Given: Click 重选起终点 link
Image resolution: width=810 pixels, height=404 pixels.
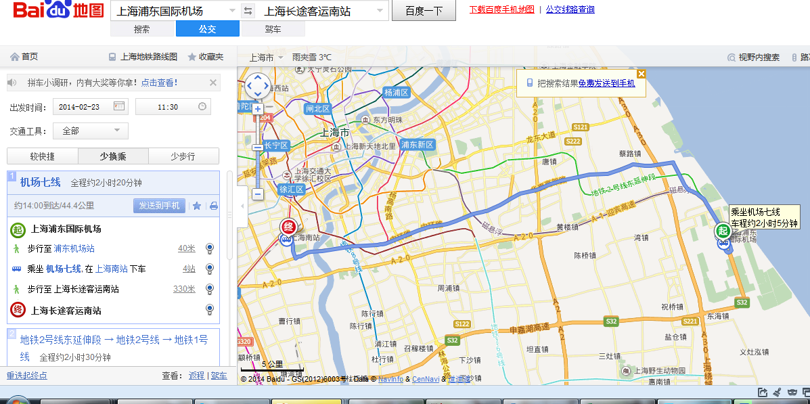Looking at the screenshot, I should click(27, 376).
